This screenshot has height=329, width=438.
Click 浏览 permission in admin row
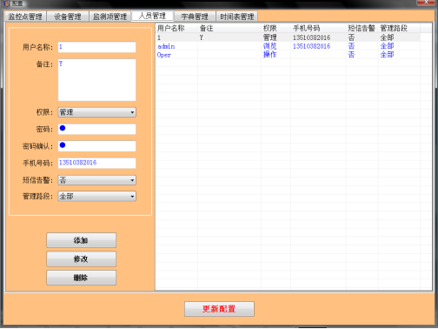pos(269,46)
